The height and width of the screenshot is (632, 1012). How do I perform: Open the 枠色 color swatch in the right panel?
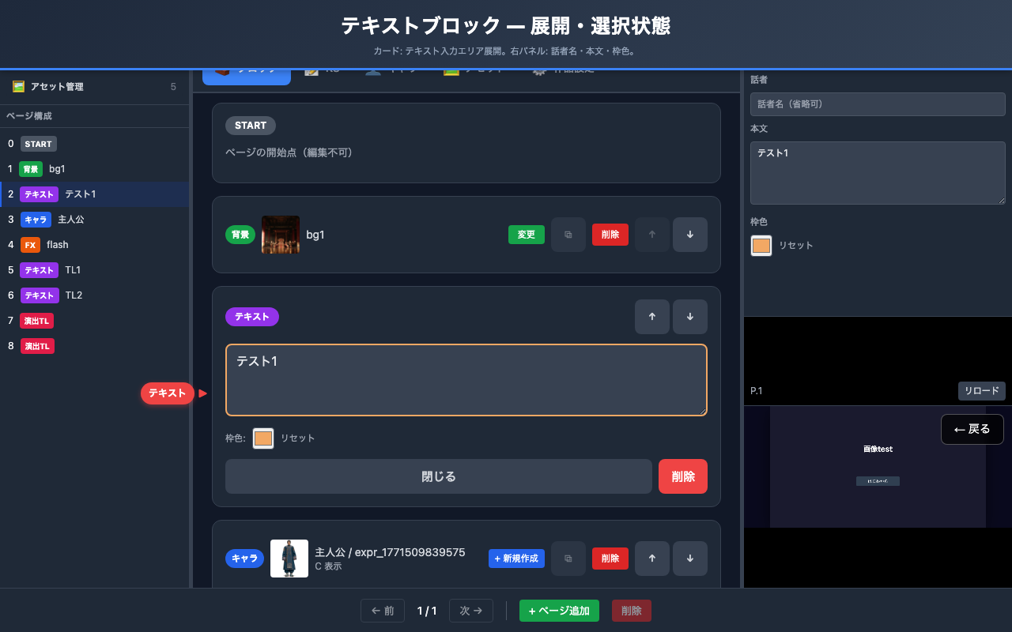click(x=761, y=246)
